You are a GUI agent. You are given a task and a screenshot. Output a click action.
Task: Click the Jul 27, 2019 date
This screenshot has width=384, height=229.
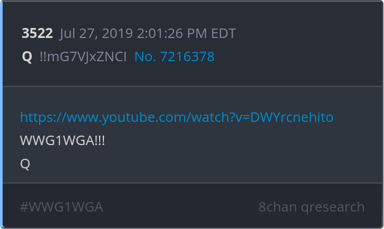96,33
